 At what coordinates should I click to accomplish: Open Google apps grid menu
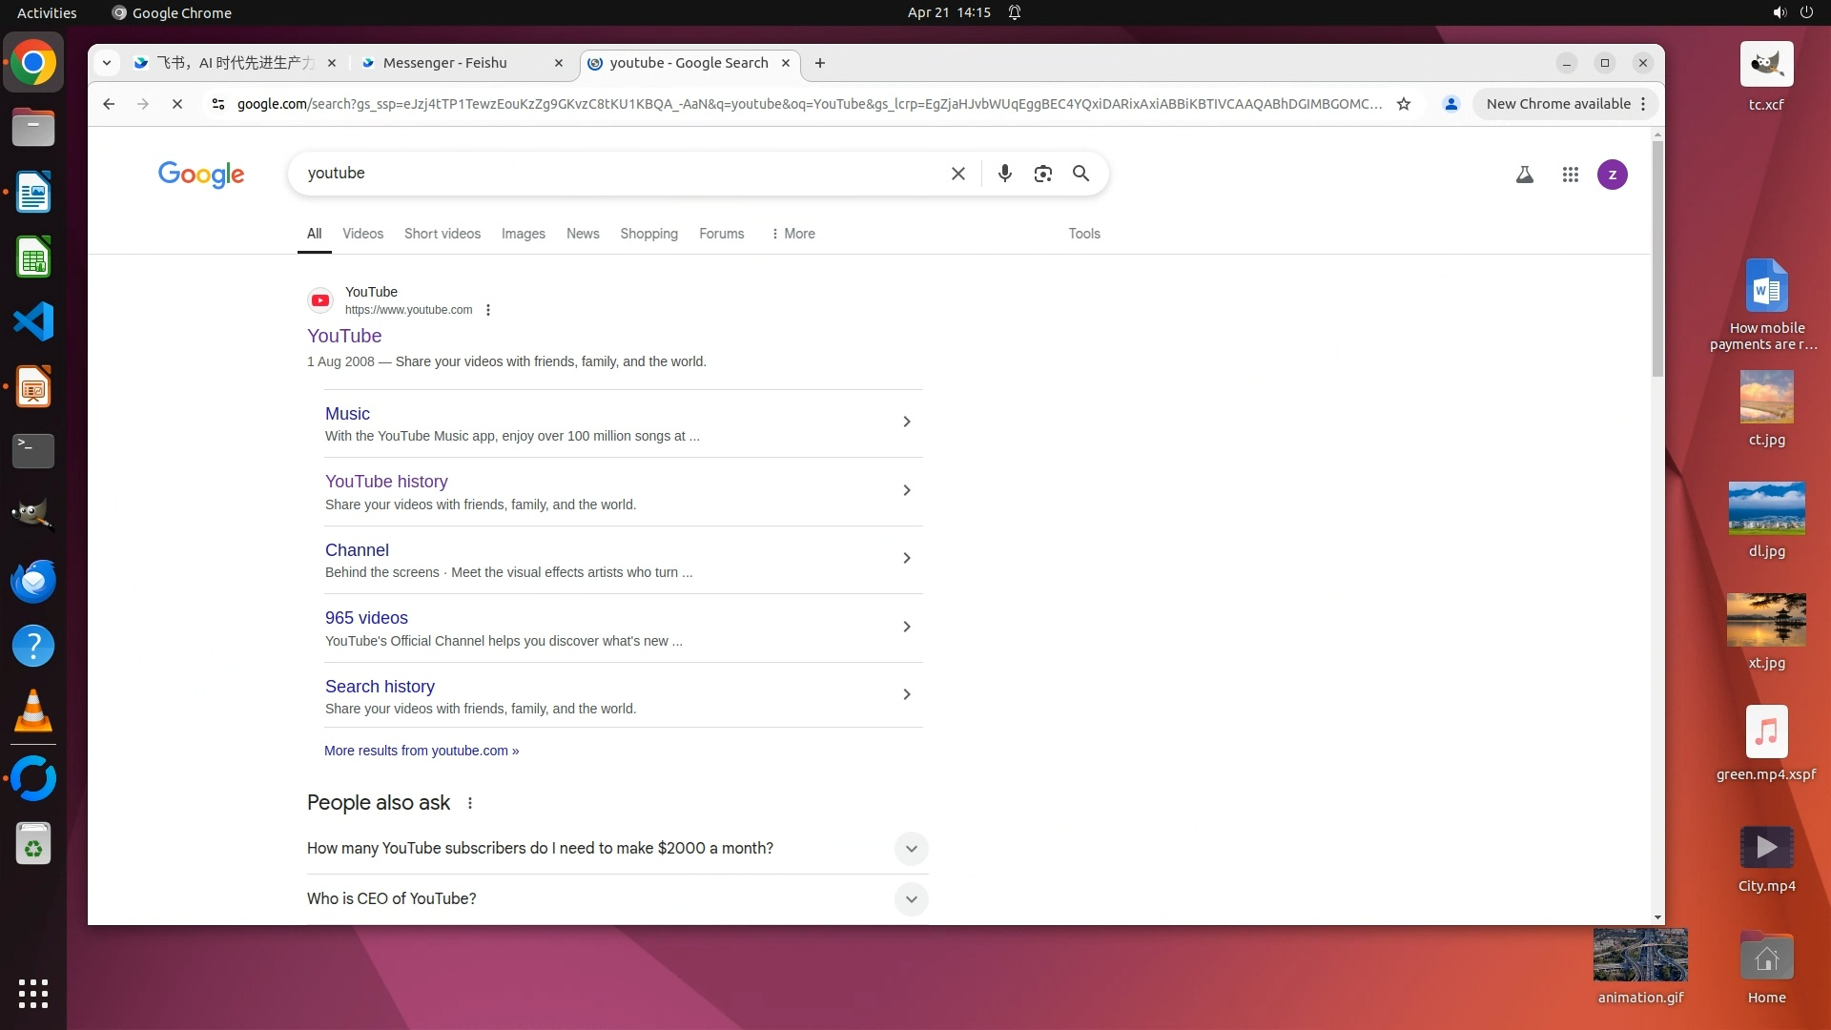[x=1570, y=175]
